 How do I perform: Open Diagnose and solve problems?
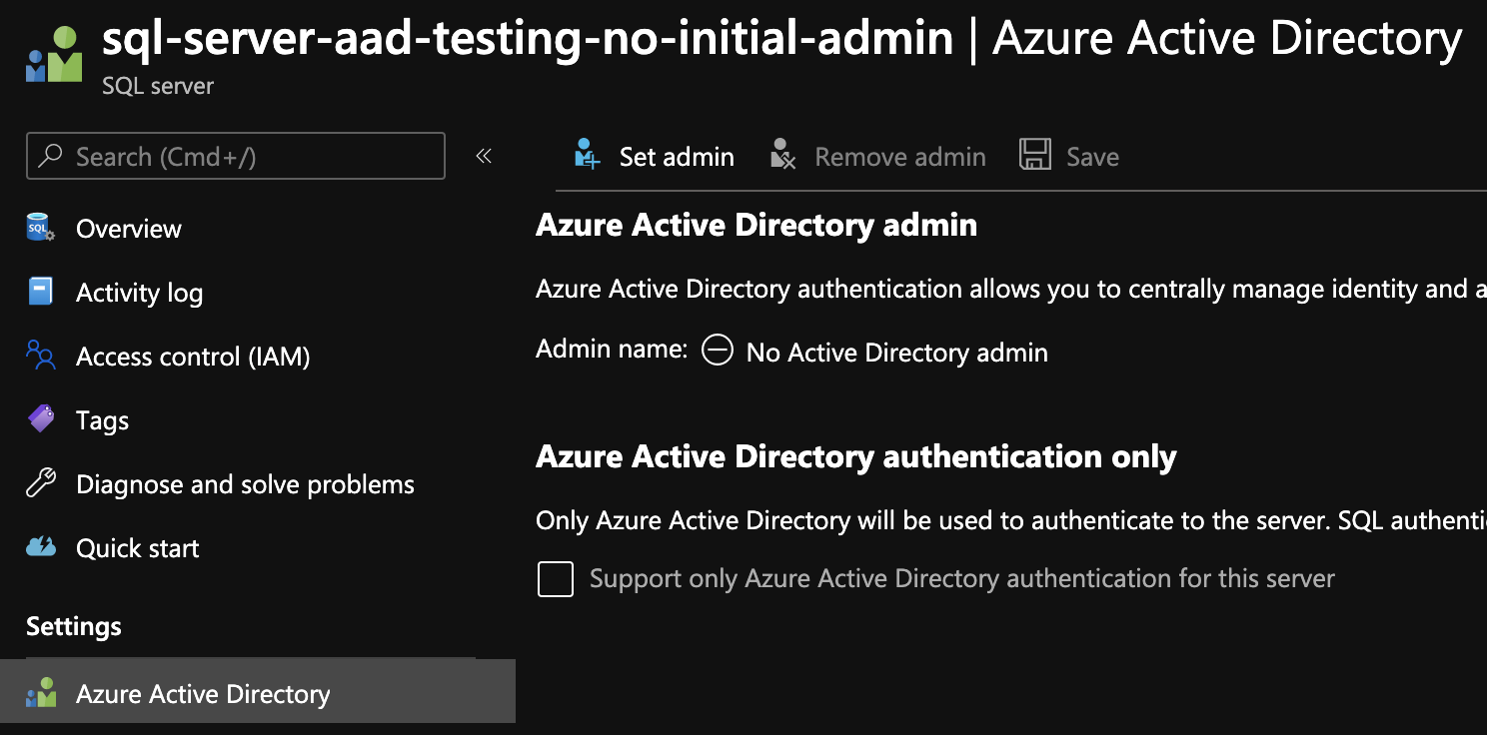(245, 484)
